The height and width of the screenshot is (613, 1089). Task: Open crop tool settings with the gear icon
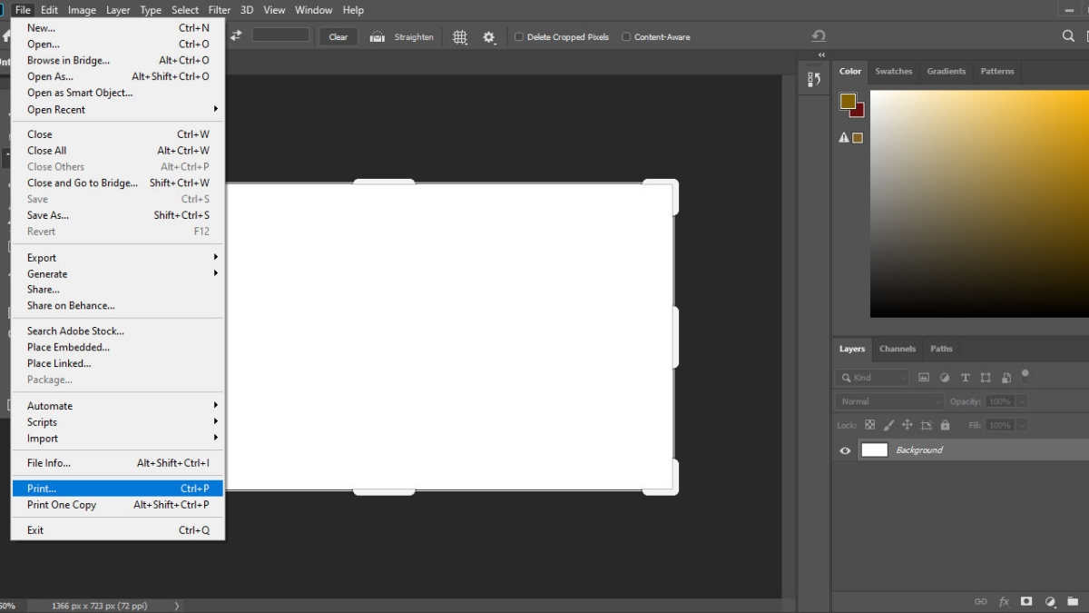click(x=488, y=37)
